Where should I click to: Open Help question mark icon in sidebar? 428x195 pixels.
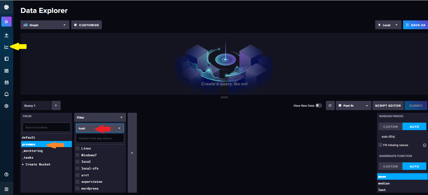(x=6, y=175)
